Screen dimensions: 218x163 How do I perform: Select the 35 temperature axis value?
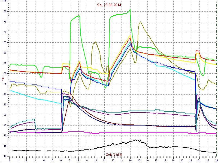tap(5, 105)
